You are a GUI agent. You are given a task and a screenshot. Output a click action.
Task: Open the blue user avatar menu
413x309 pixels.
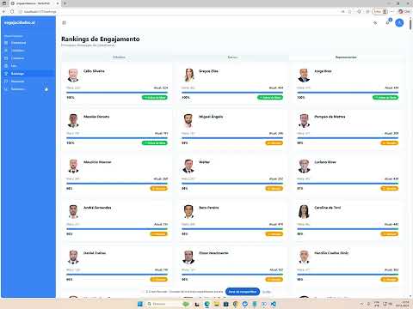coord(399,22)
